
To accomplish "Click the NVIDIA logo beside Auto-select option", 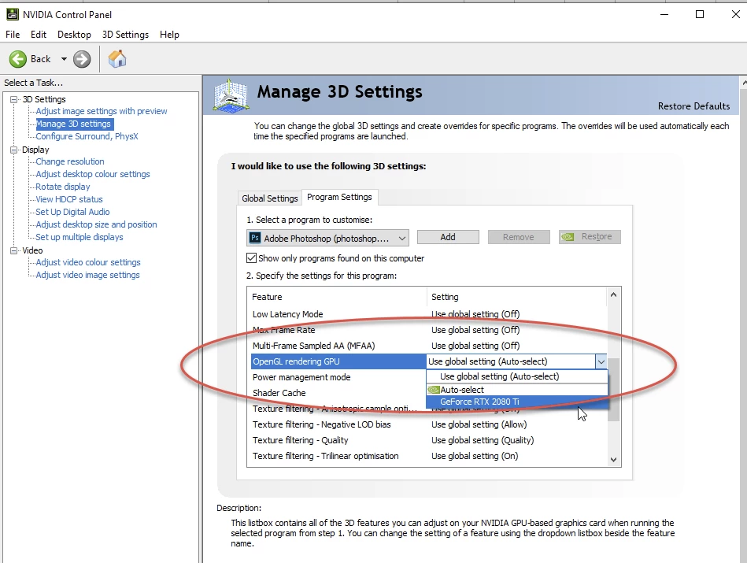I will [433, 390].
